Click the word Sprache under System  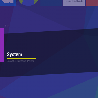tap(11, 61)
